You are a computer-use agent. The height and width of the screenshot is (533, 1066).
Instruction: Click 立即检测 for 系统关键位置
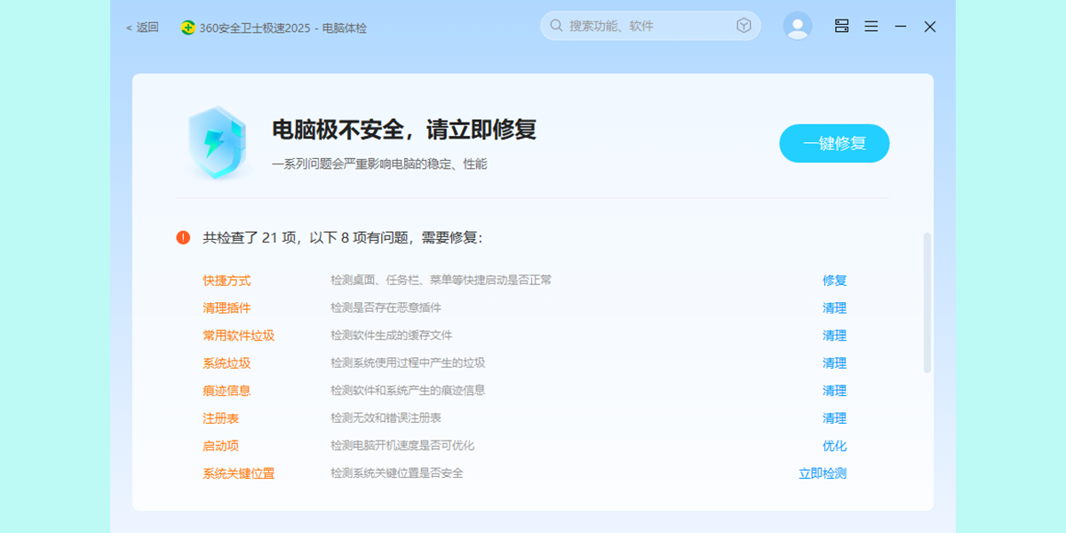coord(823,473)
